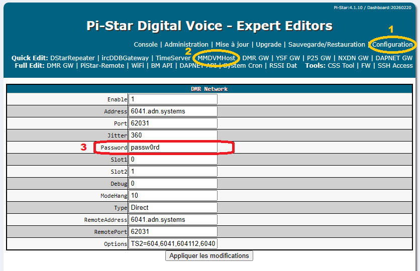This screenshot has width=420, height=271.
Task: Open Mise à jour link
Action: click(x=232, y=45)
